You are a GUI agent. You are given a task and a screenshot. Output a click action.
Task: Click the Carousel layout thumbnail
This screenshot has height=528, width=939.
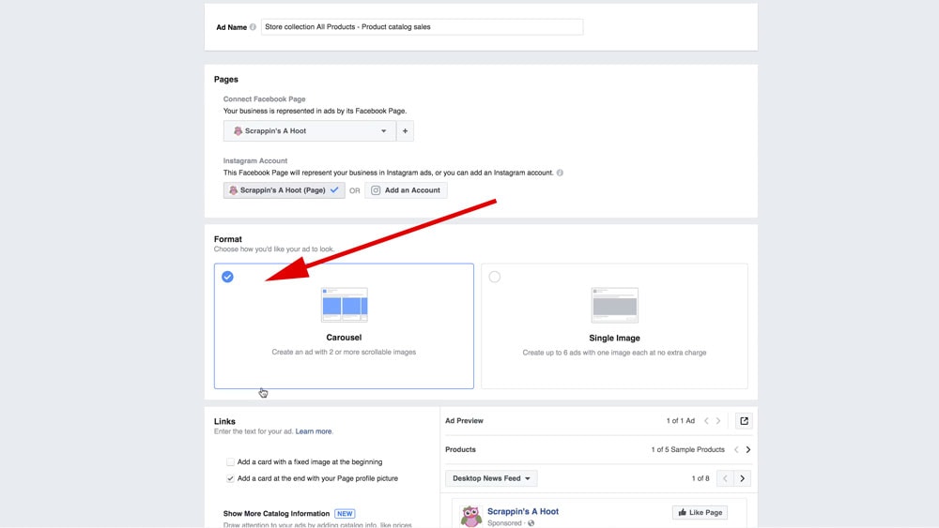(x=345, y=305)
